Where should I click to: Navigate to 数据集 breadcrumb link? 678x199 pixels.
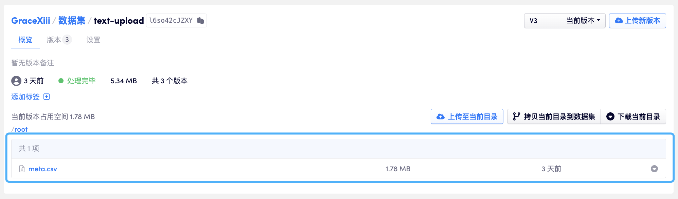point(72,21)
